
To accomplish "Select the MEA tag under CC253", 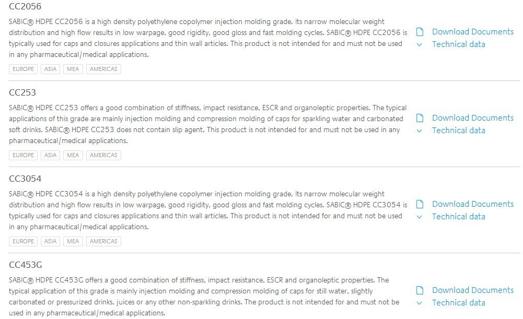I will click(x=73, y=155).
